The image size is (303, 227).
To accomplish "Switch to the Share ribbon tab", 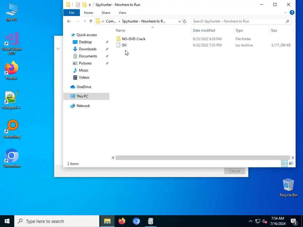I will [x=106, y=13].
